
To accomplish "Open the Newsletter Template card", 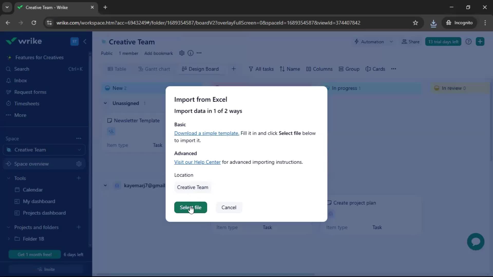I will (x=137, y=121).
